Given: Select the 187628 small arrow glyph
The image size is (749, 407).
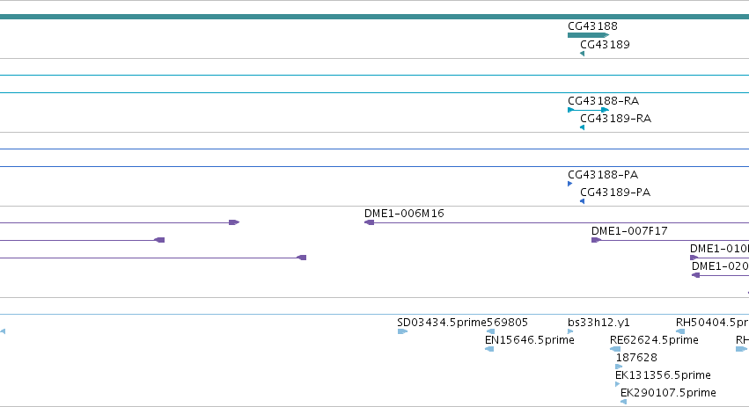Looking at the screenshot, I should [x=619, y=367].
